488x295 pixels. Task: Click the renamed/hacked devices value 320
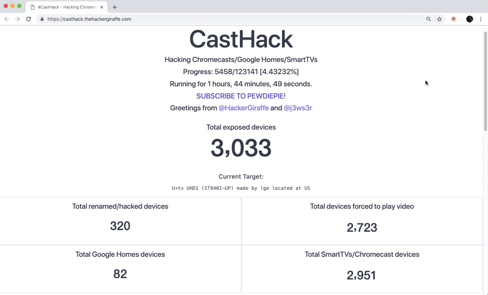click(120, 226)
